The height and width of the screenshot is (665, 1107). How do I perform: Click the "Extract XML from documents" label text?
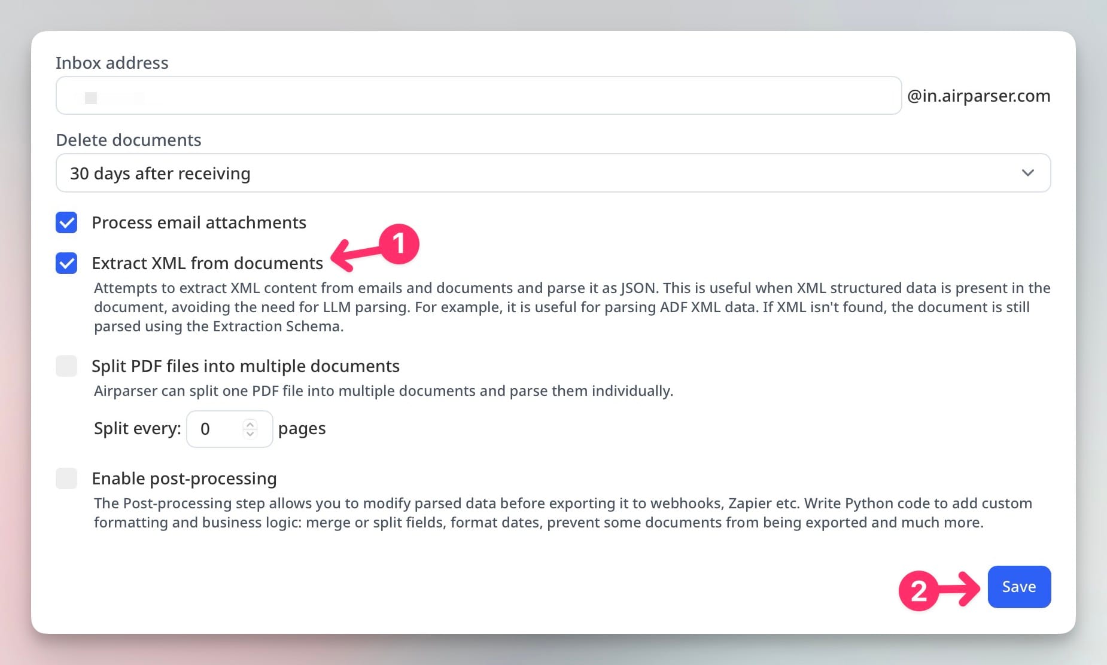tap(207, 263)
